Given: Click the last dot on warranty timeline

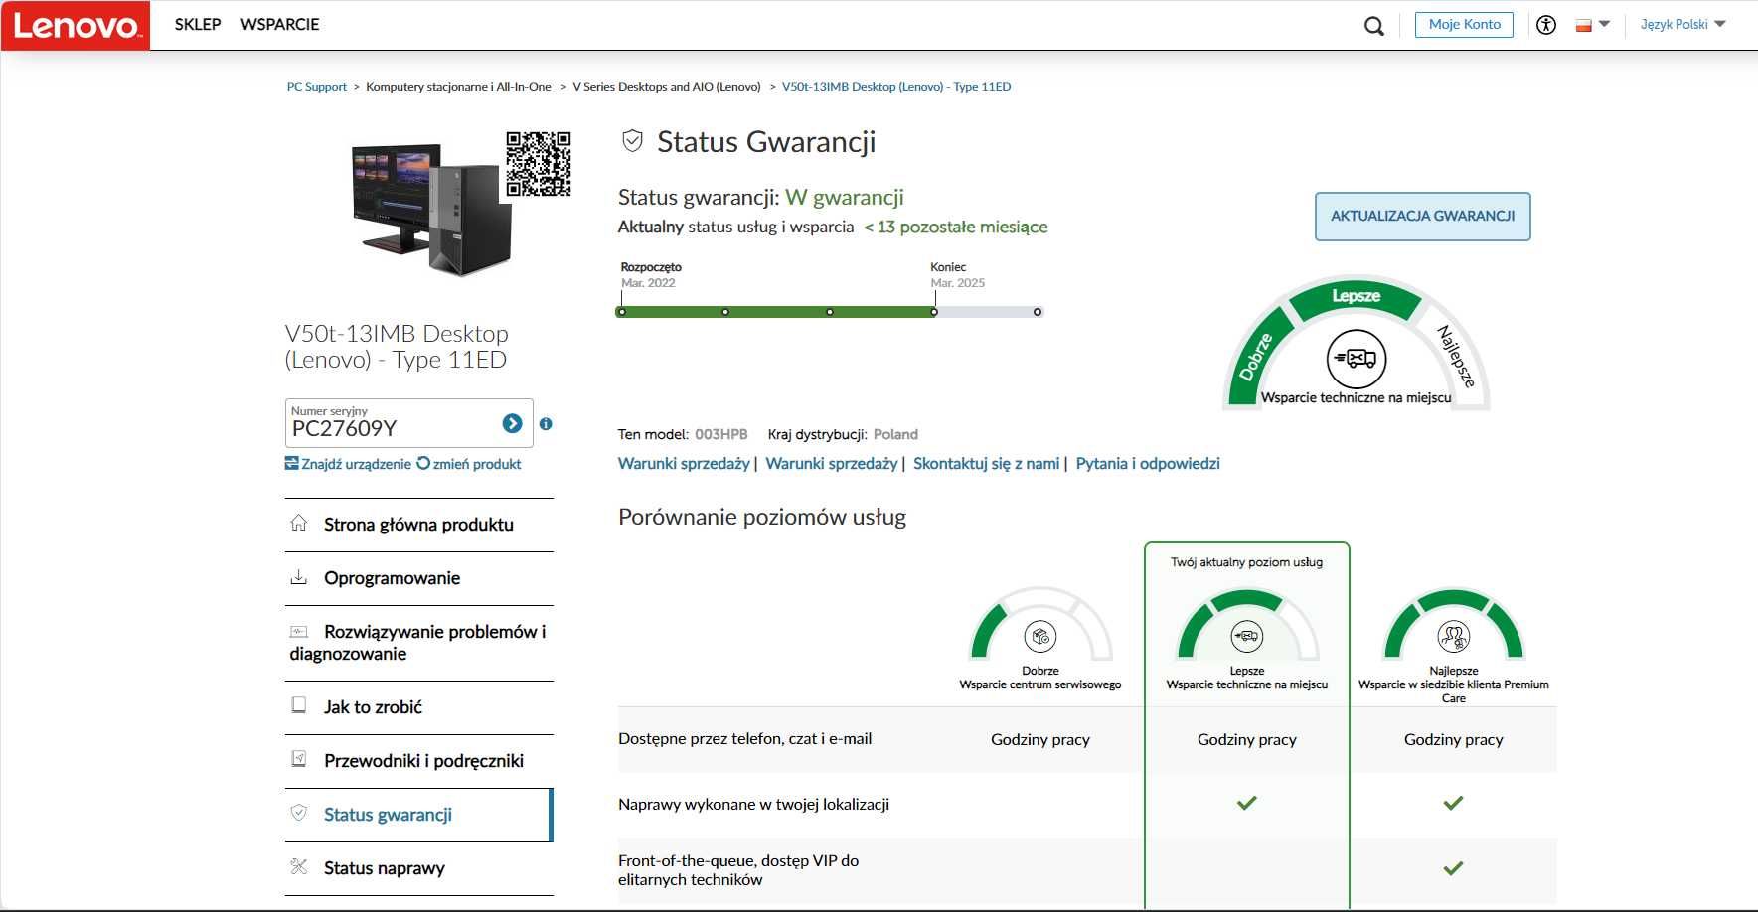Looking at the screenshot, I should (x=1038, y=312).
